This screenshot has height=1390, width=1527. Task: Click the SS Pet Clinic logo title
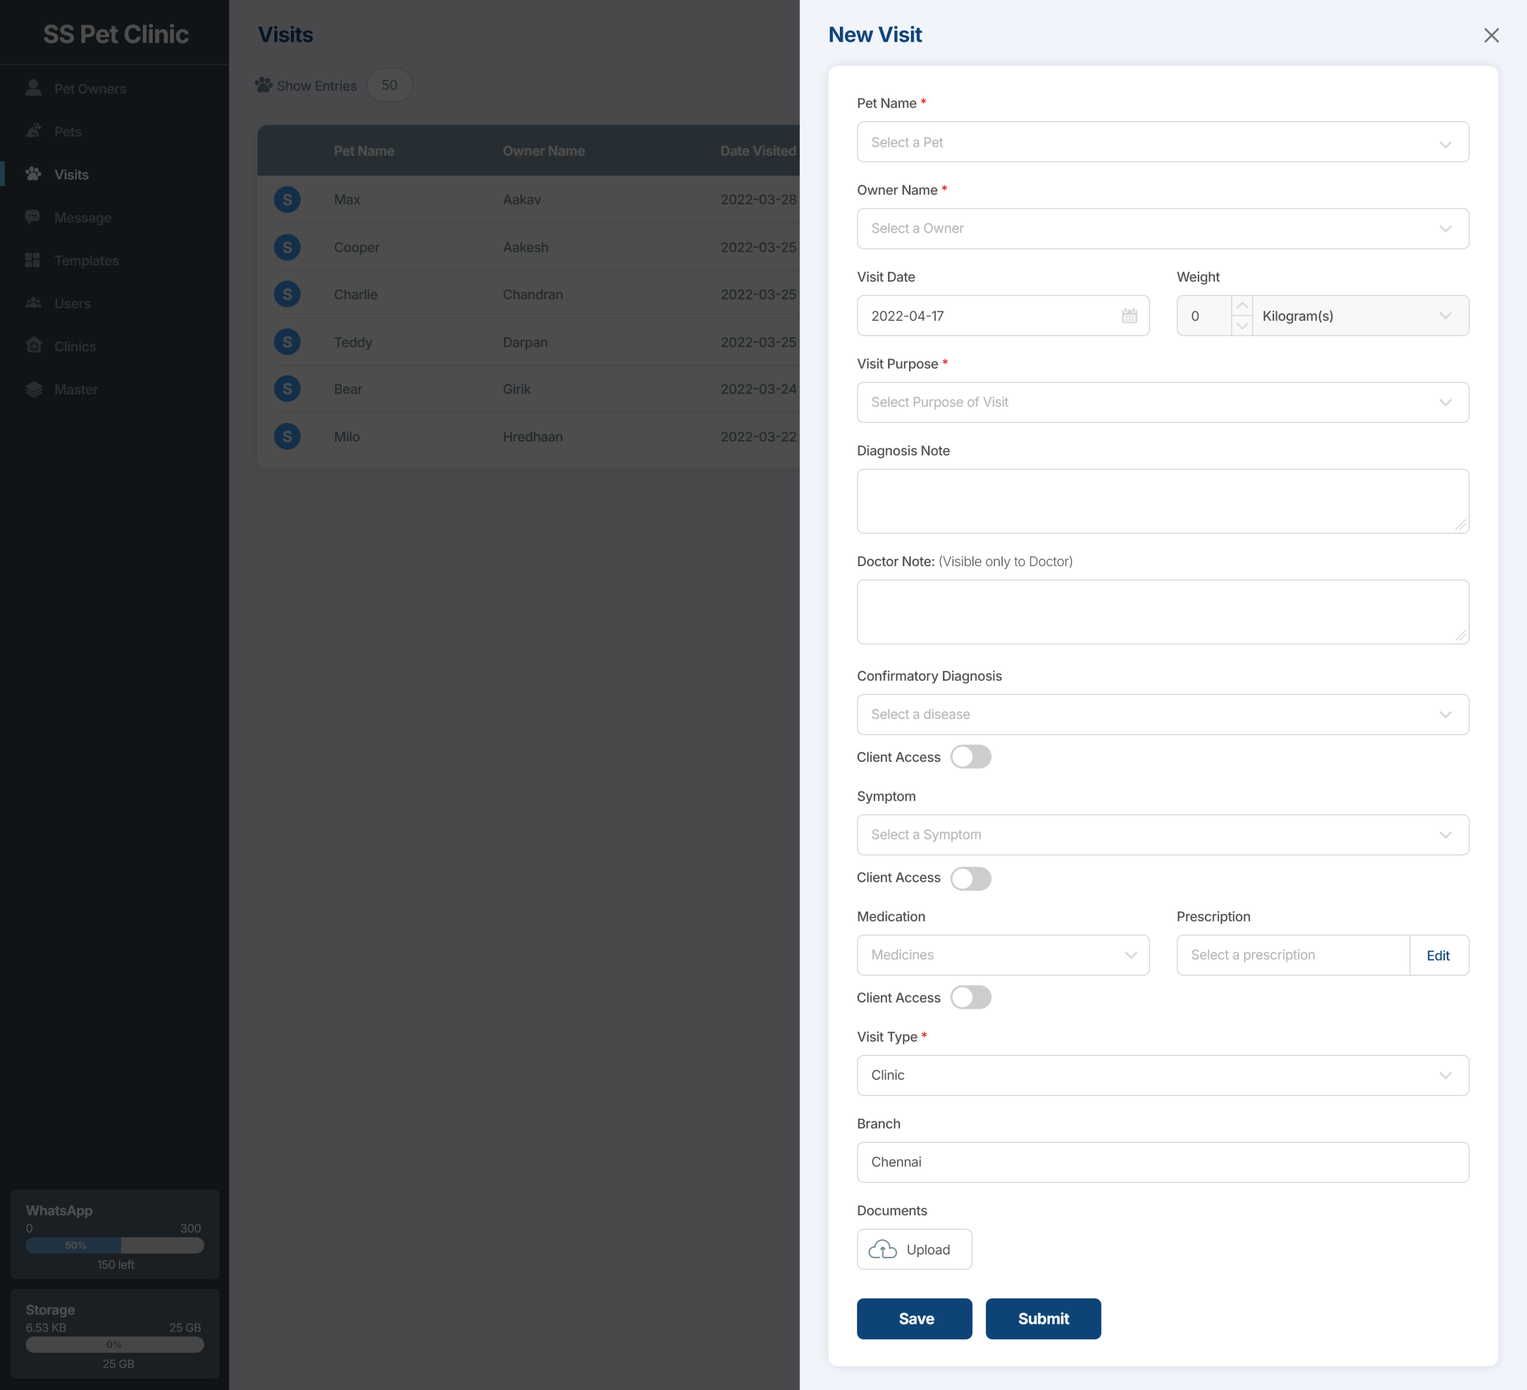pos(116,34)
